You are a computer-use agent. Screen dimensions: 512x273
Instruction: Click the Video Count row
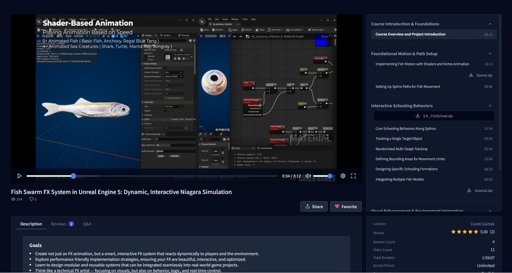click(x=434, y=250)
